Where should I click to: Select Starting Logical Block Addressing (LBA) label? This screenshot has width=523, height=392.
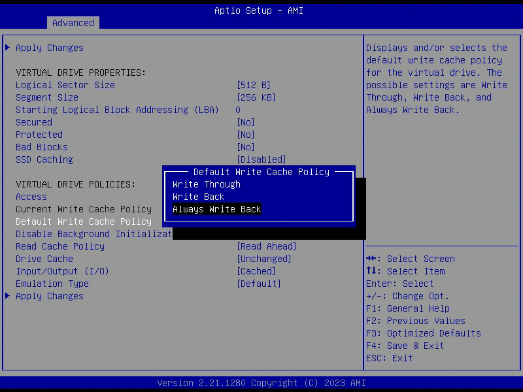tap(117, 110)
